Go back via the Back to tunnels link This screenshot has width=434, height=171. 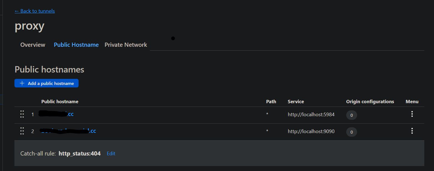35,11
